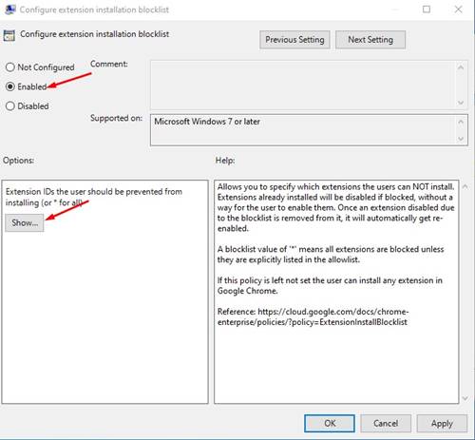
Task: Close the blocklist dialog window
Action: pos(458,10)
